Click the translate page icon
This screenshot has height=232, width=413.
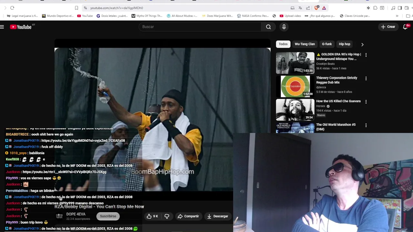pos(300,8)
